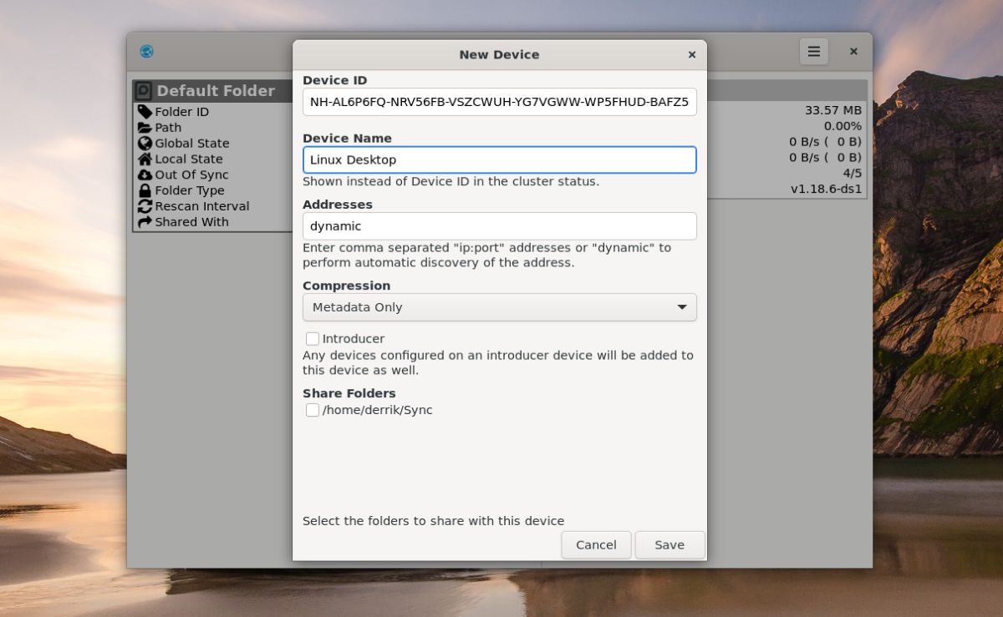Screen dimensions: 1003x617
Task: Click the Syncthing logo in the titlebar
Action: [147, 51]
